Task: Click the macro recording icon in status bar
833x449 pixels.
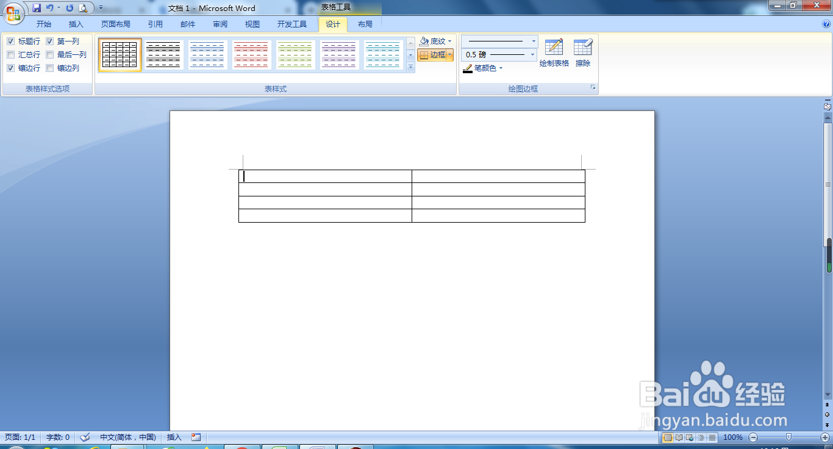Action: point(196,437)
